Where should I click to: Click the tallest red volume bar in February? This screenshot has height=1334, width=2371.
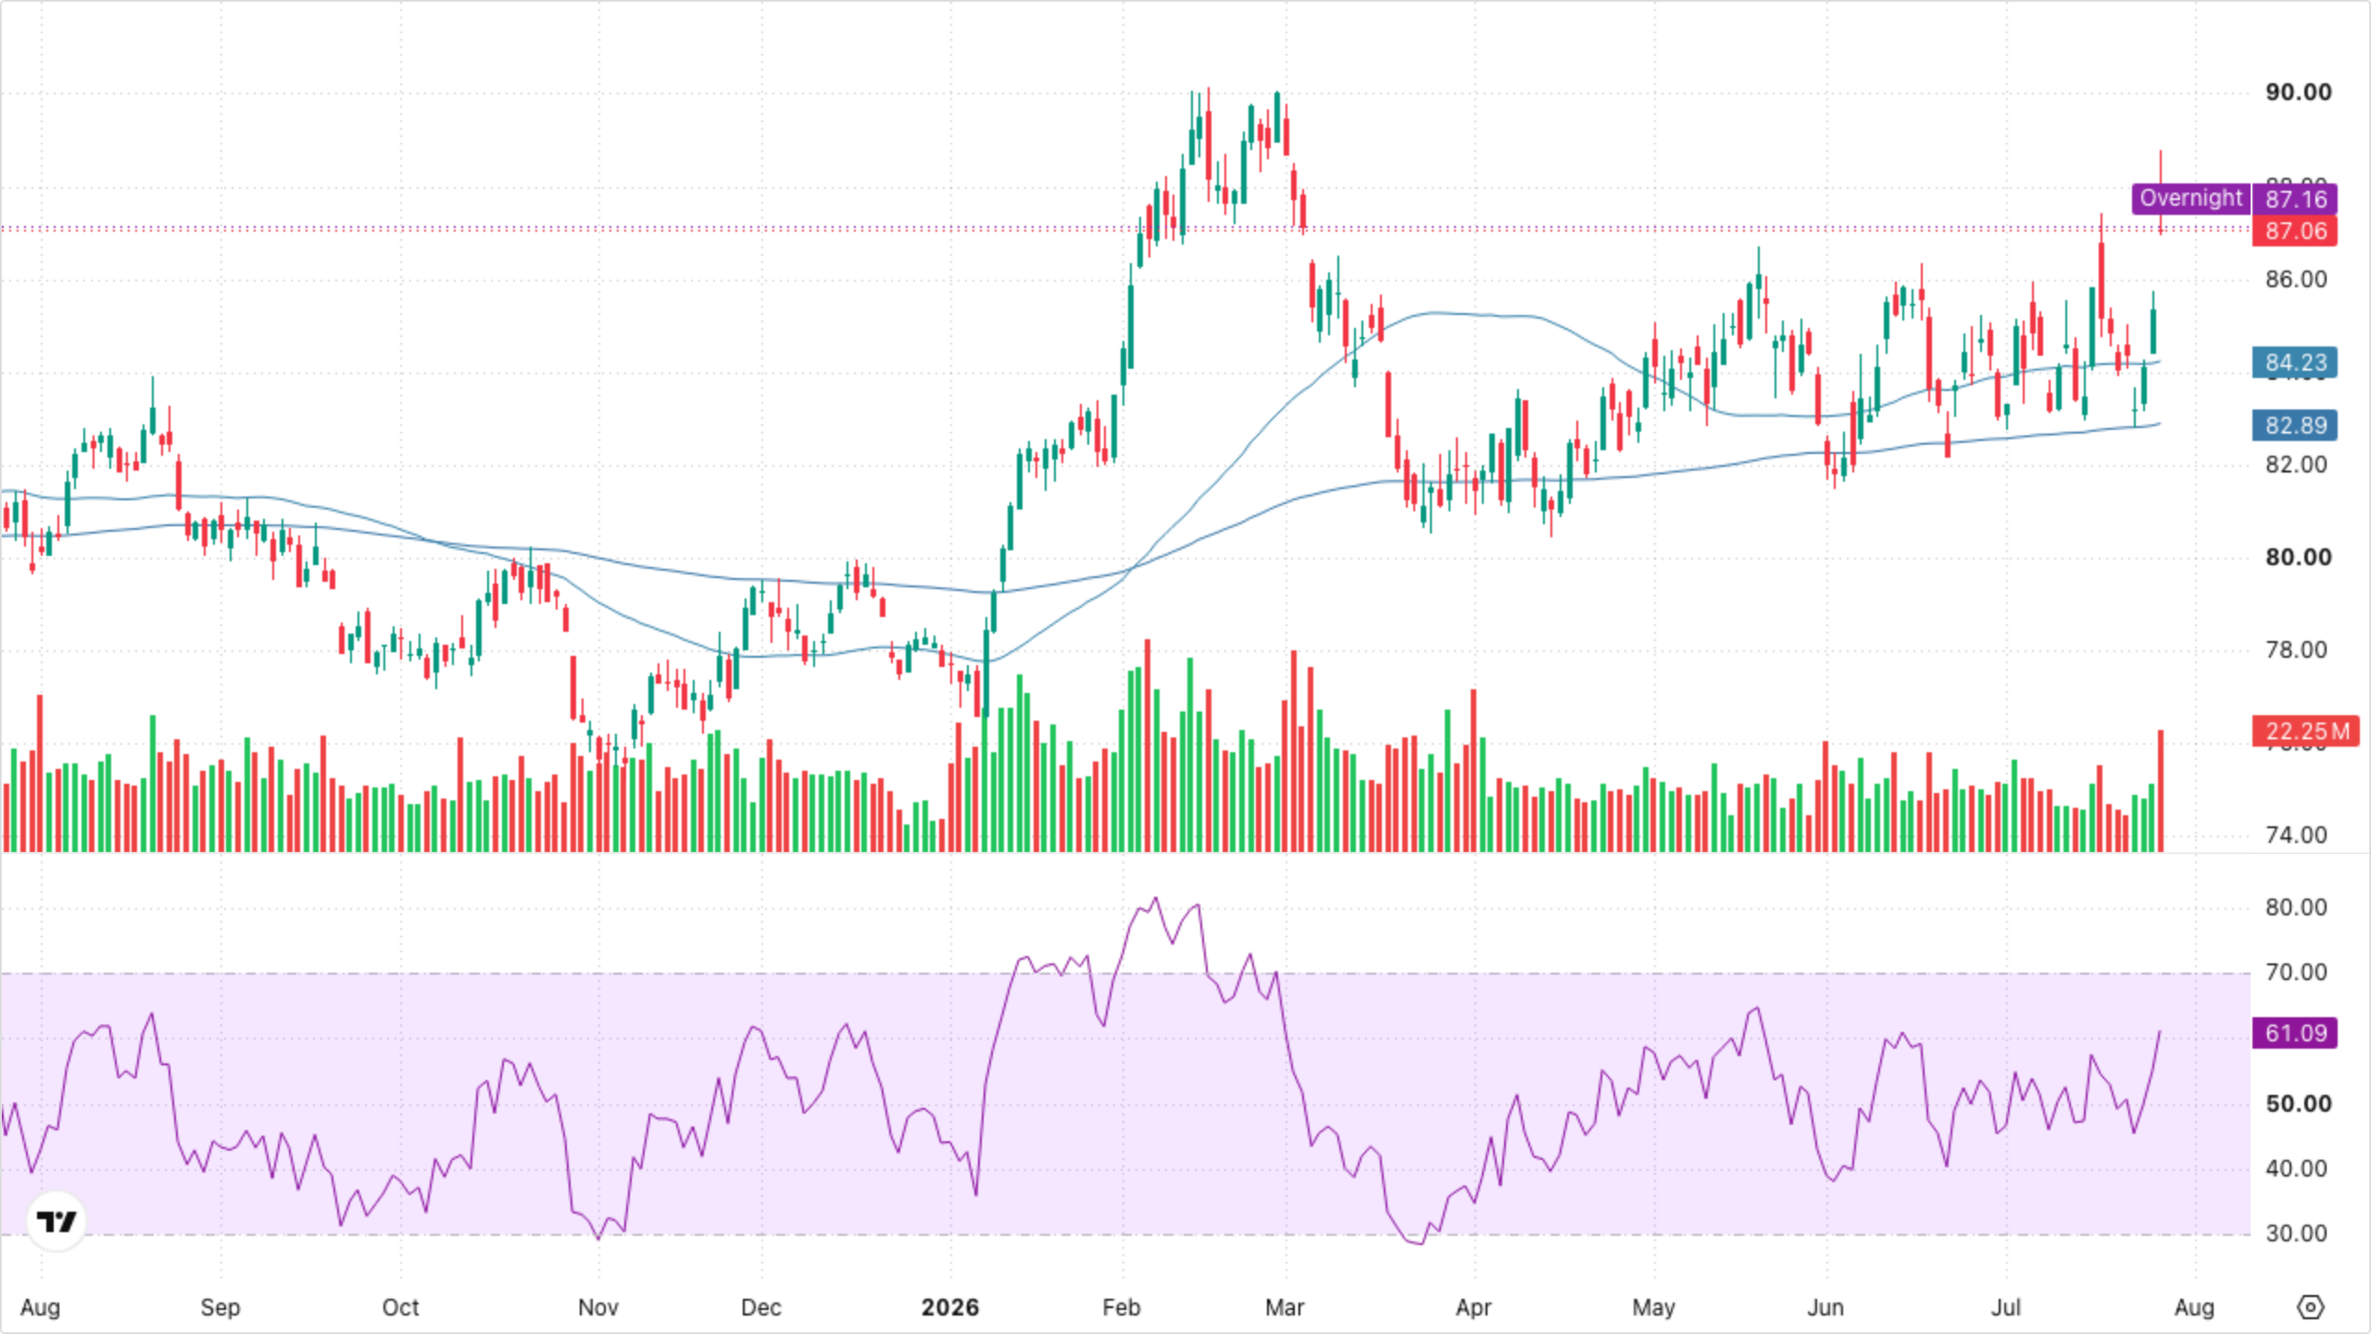[1148, 745]
